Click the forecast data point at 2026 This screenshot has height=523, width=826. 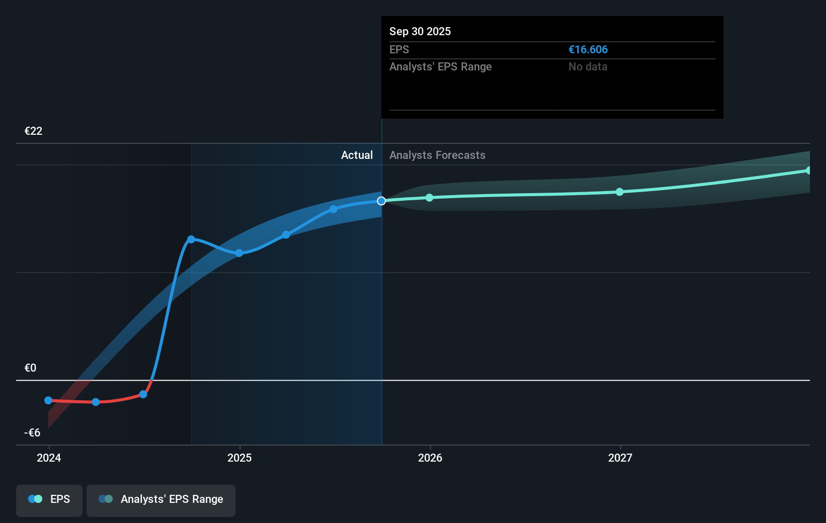[429, 198]
